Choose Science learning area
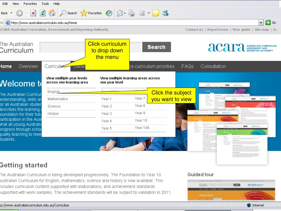This screenshot has height=211, width=281. 54,106
